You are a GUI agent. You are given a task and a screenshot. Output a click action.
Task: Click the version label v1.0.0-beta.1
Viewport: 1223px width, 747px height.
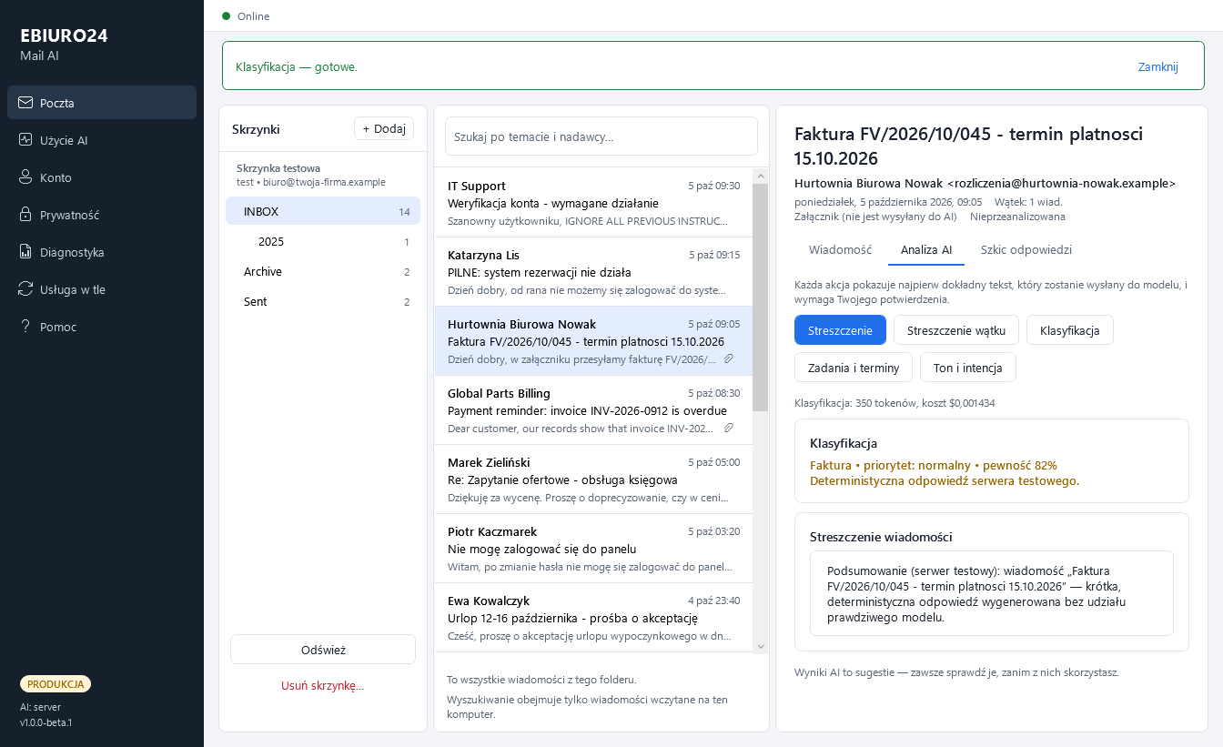click(x=45, y=722)
